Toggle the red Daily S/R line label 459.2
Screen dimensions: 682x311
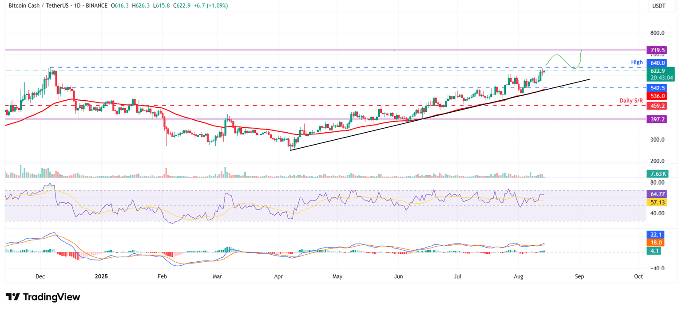pyautogui.click(x=657, y=106)
